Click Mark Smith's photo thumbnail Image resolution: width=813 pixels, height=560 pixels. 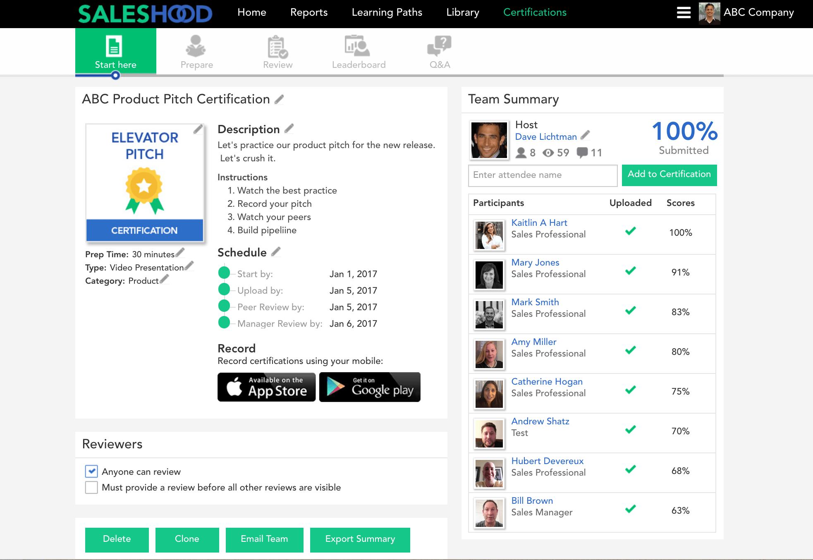[489, 315]
